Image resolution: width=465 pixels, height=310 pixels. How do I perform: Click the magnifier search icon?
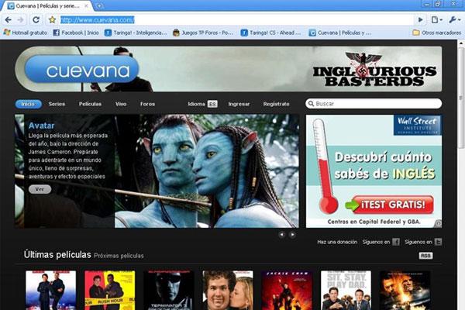pyautogui.click(x=311, y=104)
